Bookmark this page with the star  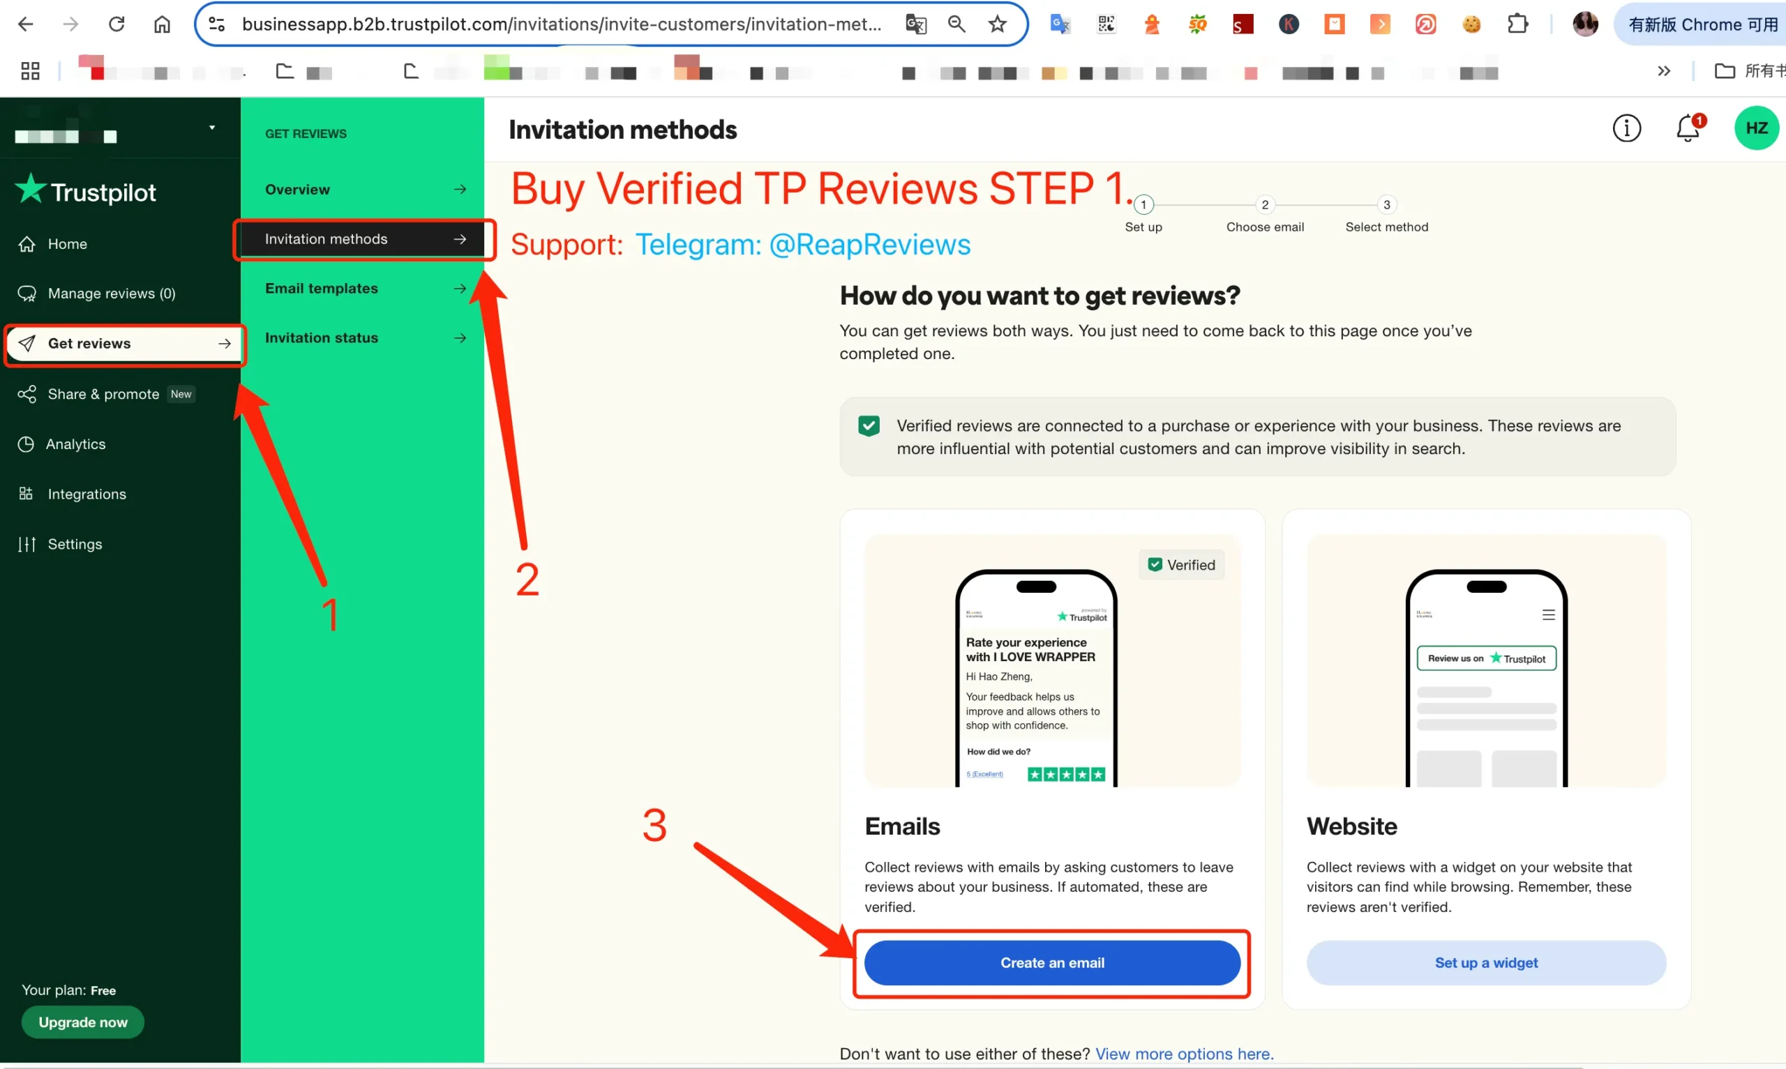click(x=997, y=24)
